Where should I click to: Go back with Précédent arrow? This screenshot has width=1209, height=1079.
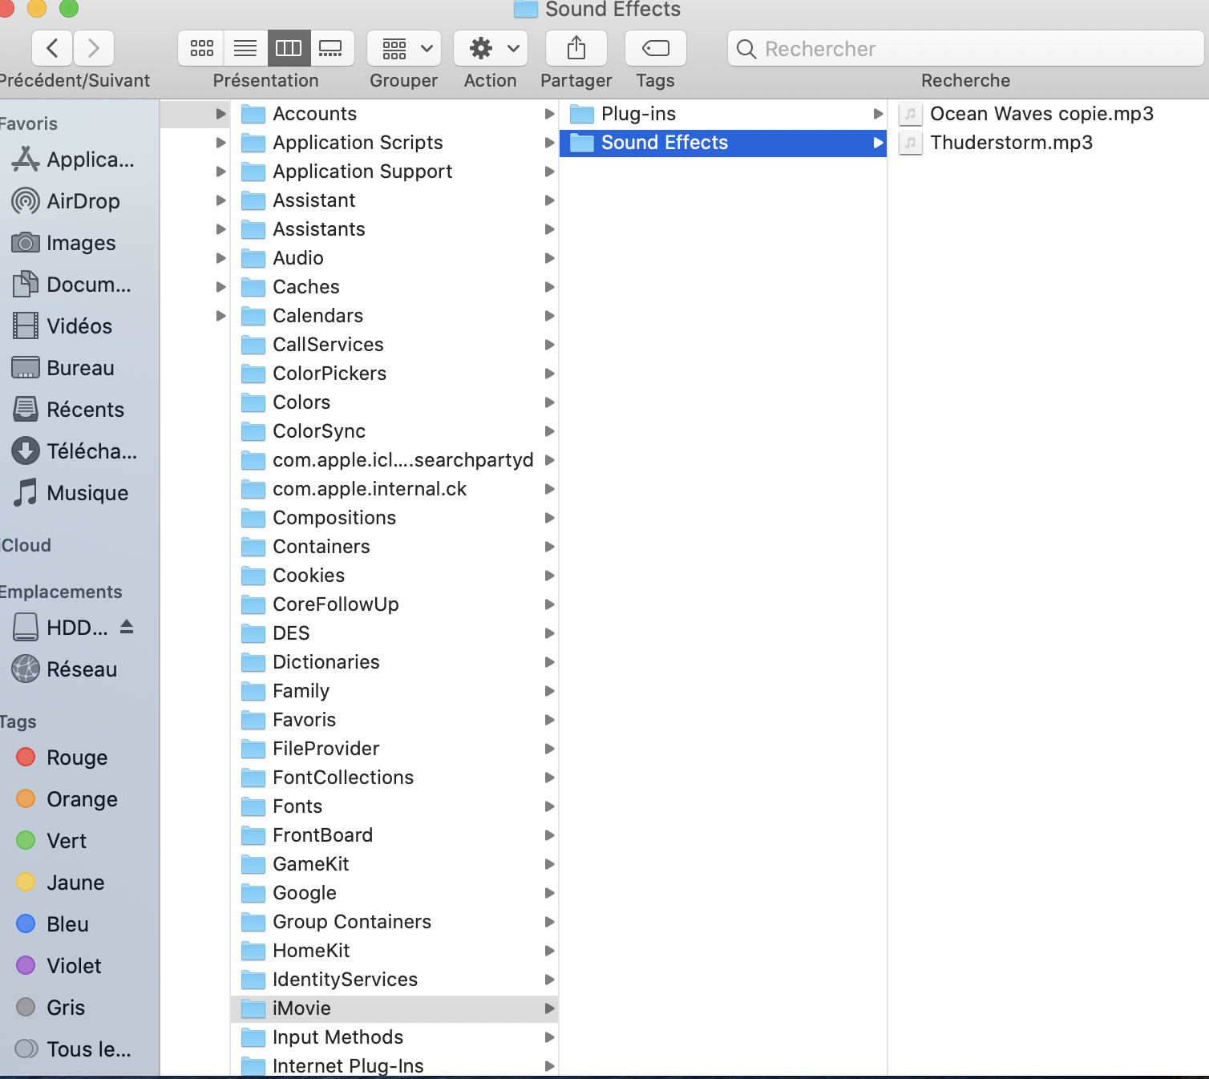click(x=53, y=49)
